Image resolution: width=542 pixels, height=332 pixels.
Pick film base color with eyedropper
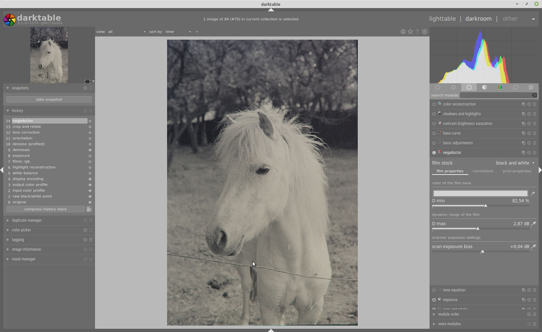tap(533, 193)
